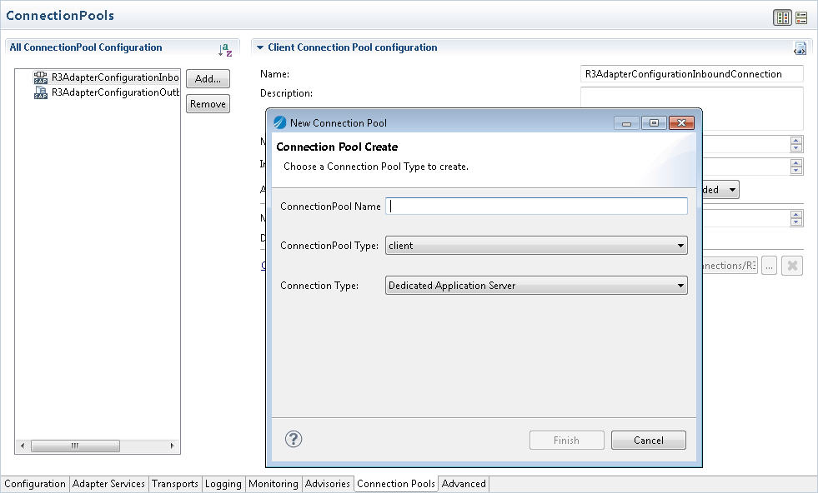Focus the ConnectionPool Name text field
The image size is (818, 493).
click(537, 206)
